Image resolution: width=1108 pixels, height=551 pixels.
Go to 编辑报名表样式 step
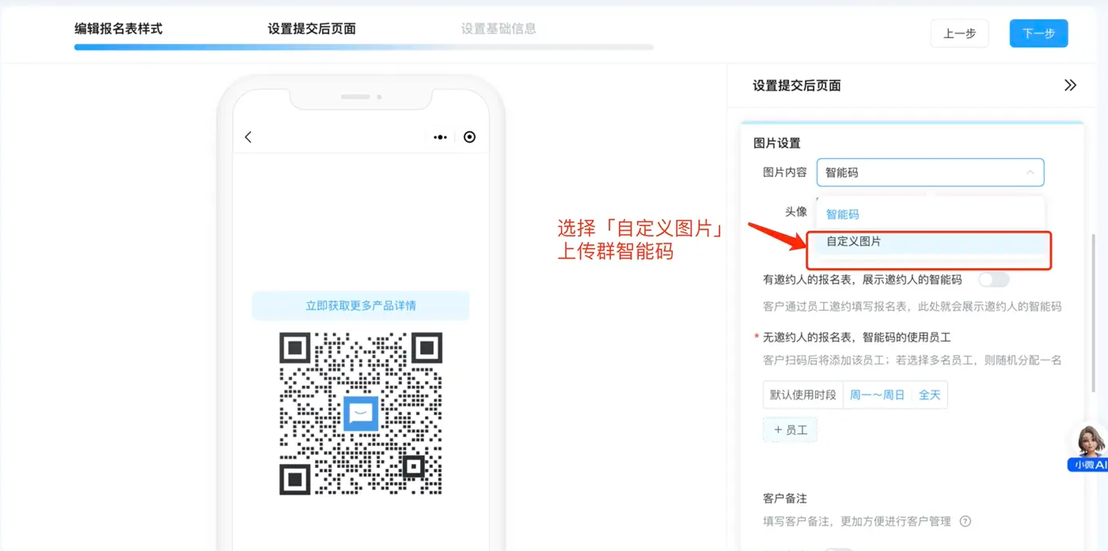118,28
